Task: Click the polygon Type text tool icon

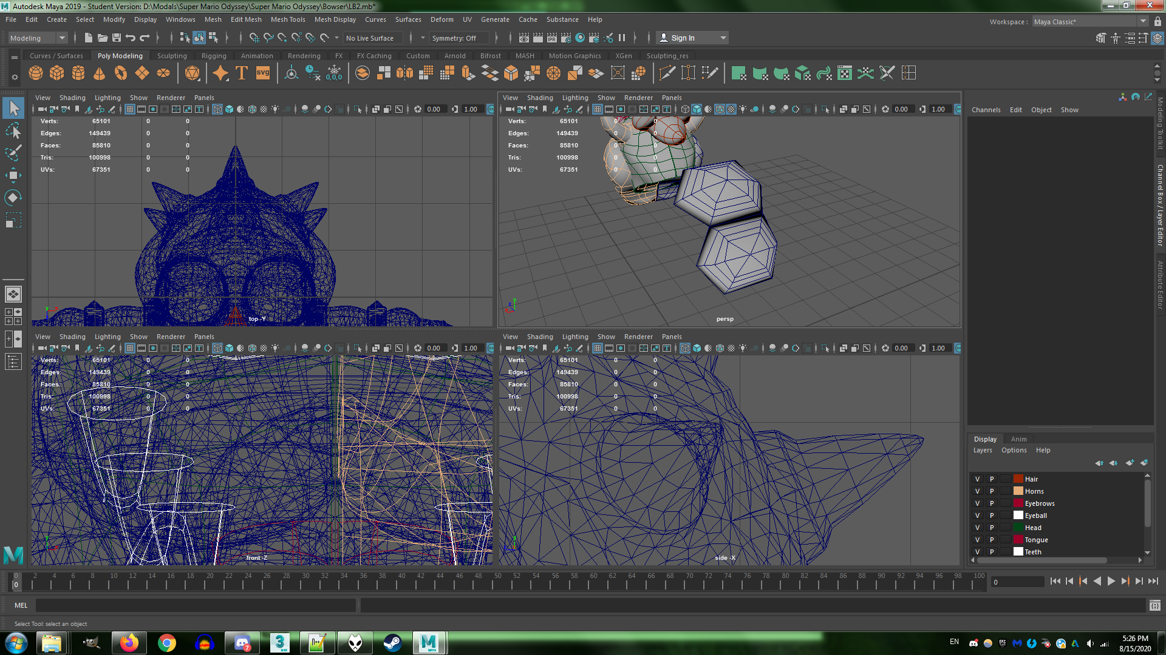Action: 241,73
